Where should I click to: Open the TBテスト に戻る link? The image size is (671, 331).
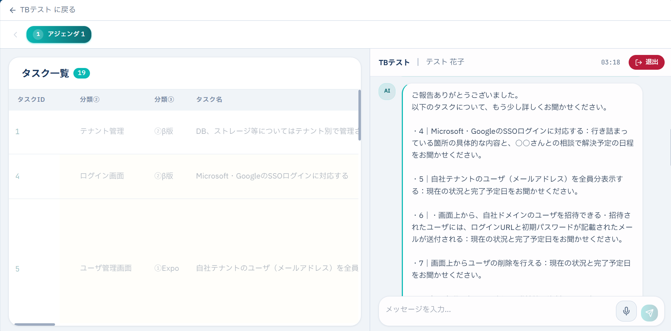(x=48, y=10)
